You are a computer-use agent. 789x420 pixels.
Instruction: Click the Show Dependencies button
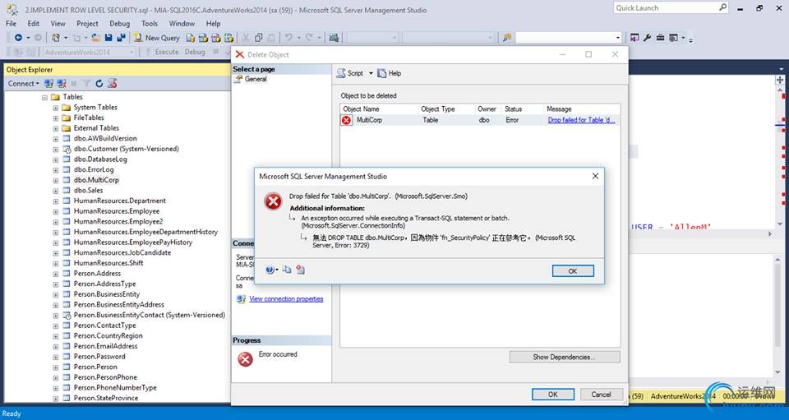[565, 358]
